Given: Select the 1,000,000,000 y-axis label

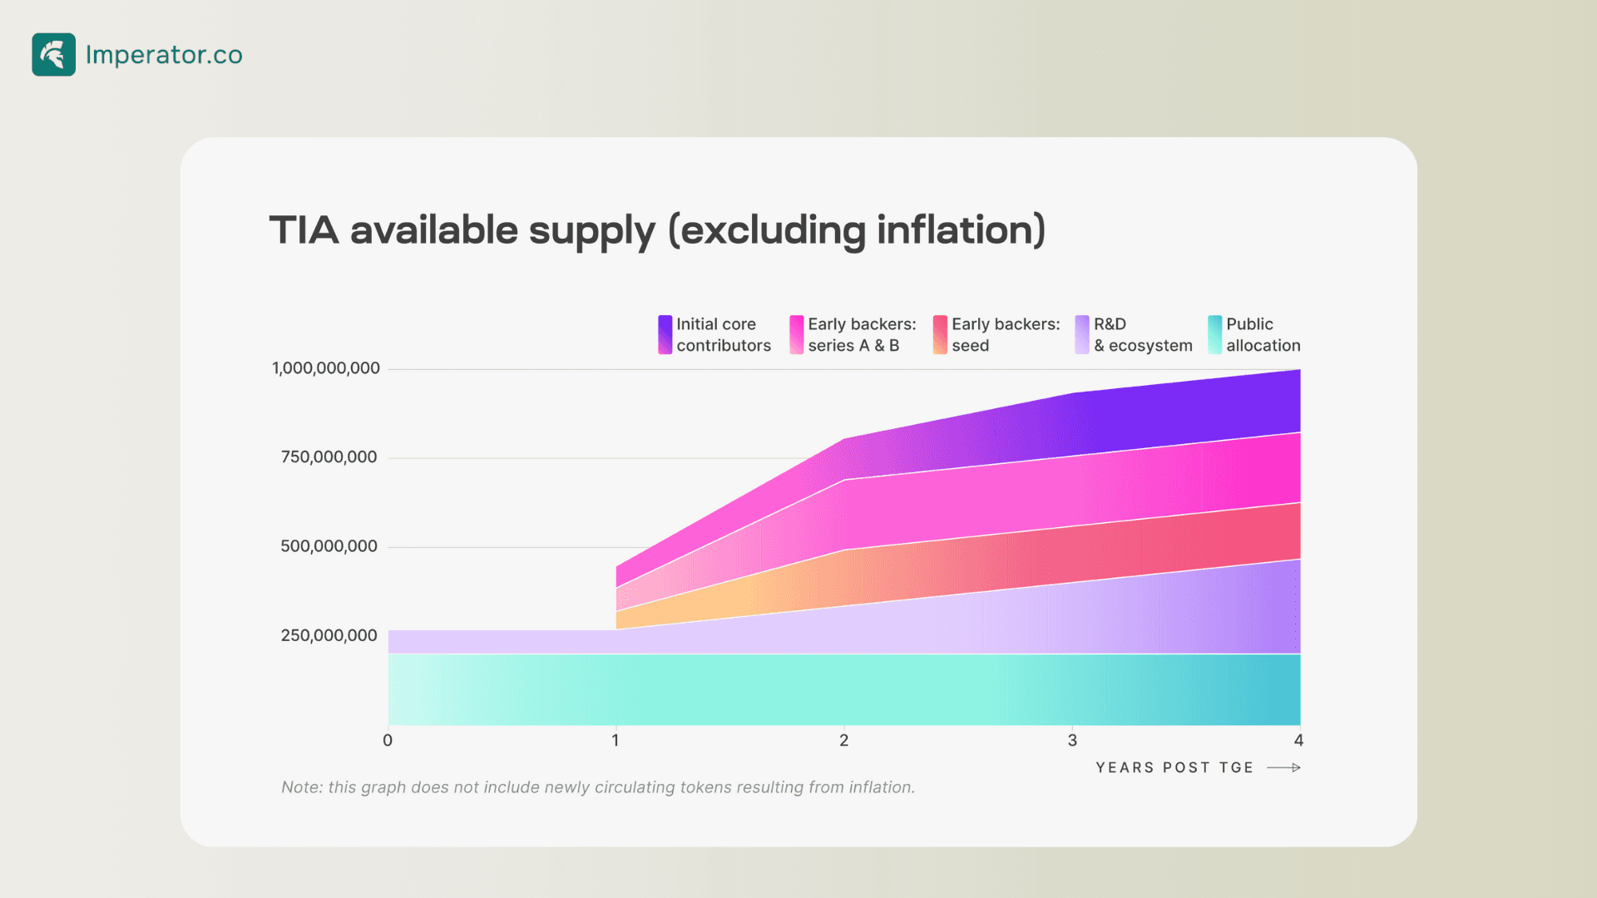Looking at the screenshot, I should coord(326,368).
